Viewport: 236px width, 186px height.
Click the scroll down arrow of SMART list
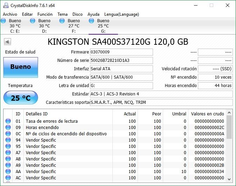pyautogui.click(x=229, y=179)
